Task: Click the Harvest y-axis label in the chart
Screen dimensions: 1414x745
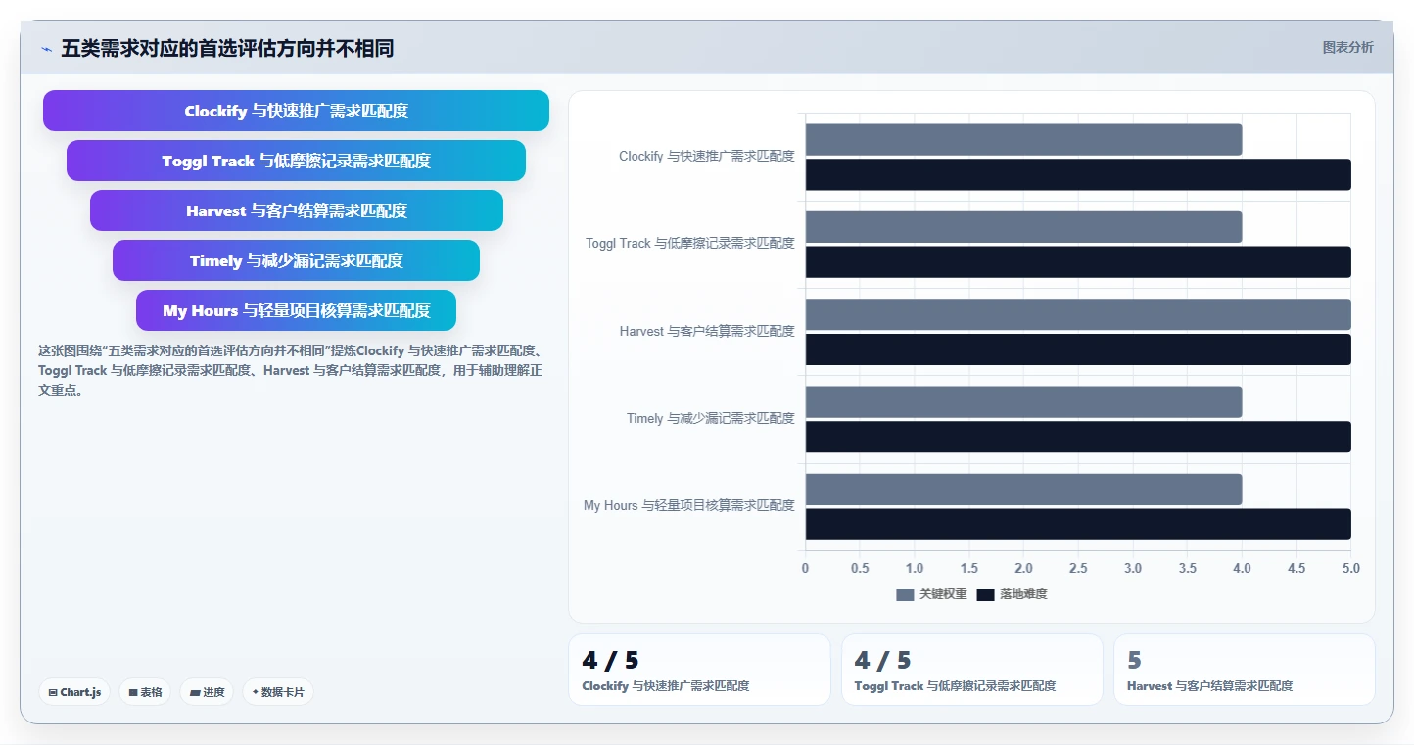Action: 707,331
